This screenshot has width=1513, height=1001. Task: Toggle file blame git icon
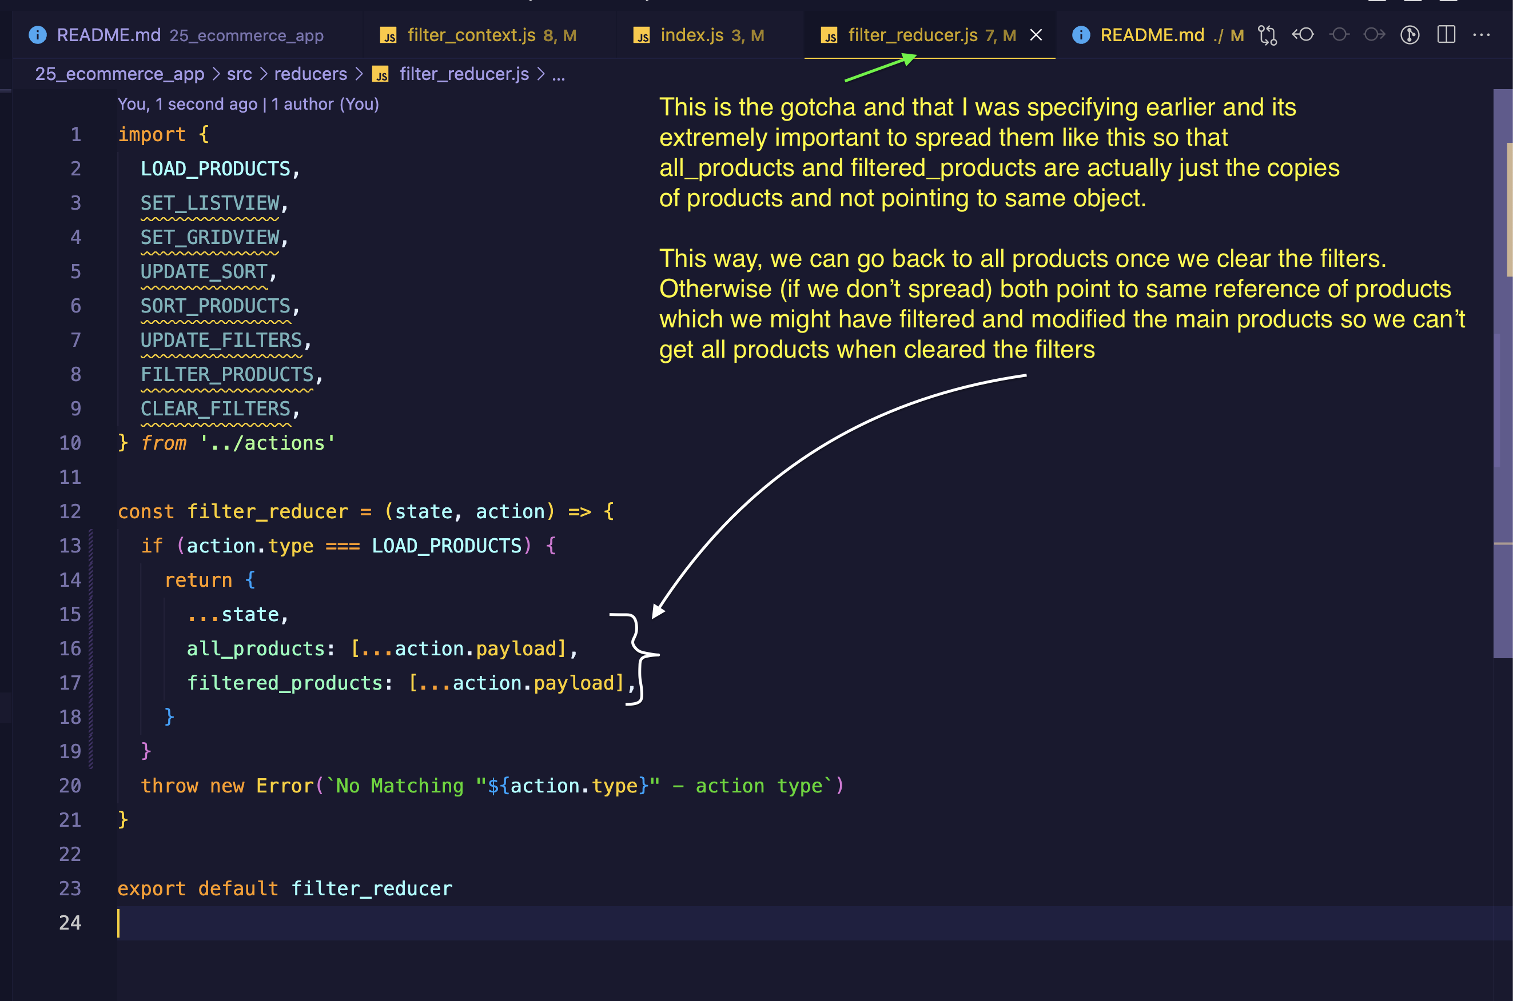tap(1410, 34)
